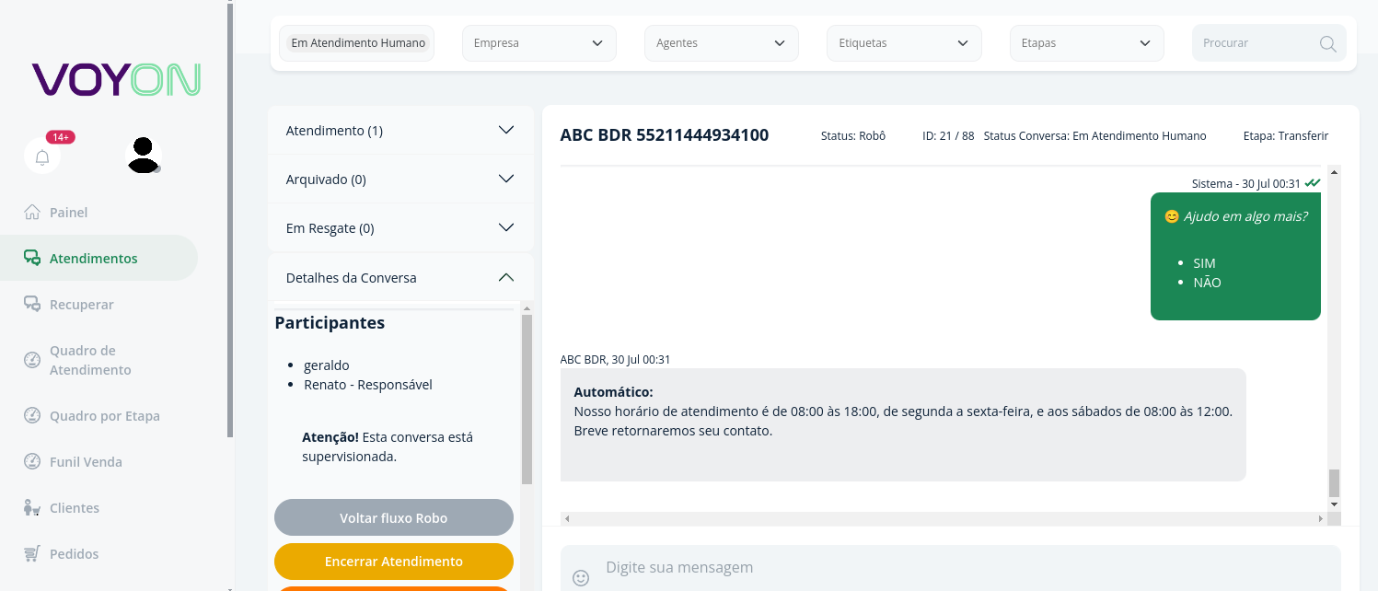Click the Painel home icon

pyautogui.click(x=32, y=212)
